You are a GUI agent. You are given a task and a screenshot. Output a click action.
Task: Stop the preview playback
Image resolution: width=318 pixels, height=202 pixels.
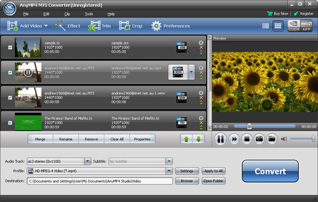[x=247, y=139]
